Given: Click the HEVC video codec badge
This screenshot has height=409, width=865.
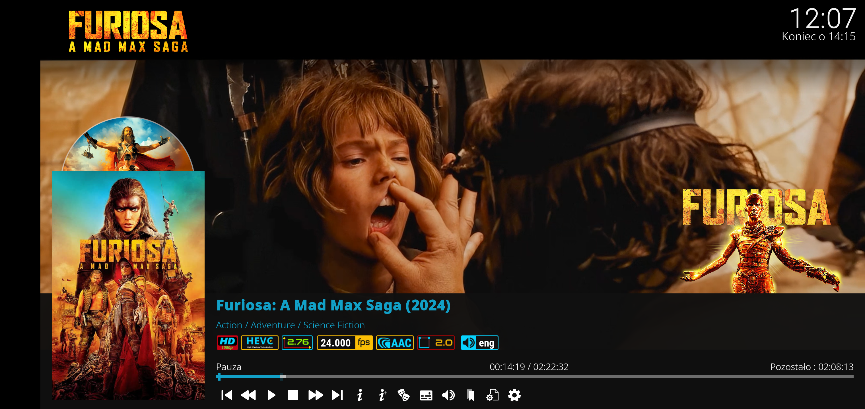Looking at the screenshot, I should click(259, 343).
